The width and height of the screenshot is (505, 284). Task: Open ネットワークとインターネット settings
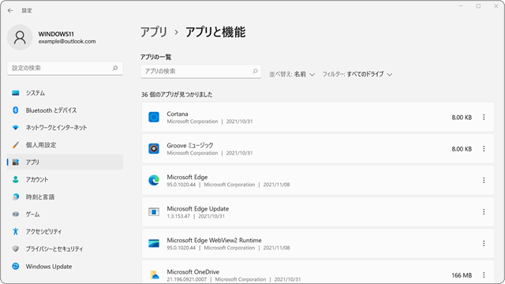click(x=65, y=128)
